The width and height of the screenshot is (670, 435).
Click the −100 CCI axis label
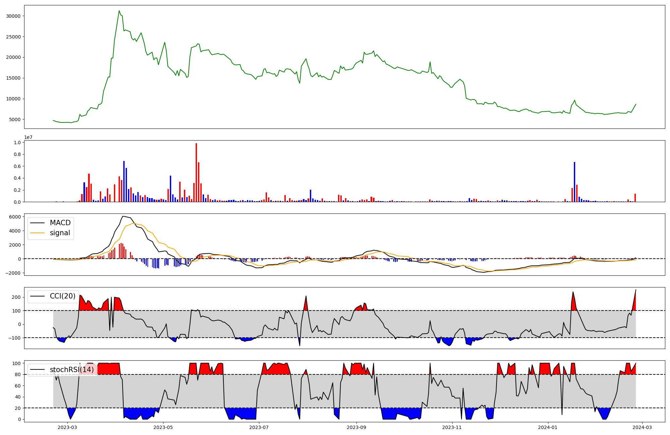click(14, 338)
